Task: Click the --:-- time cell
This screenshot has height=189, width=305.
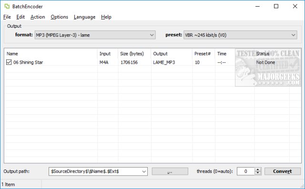Action: 222,62
